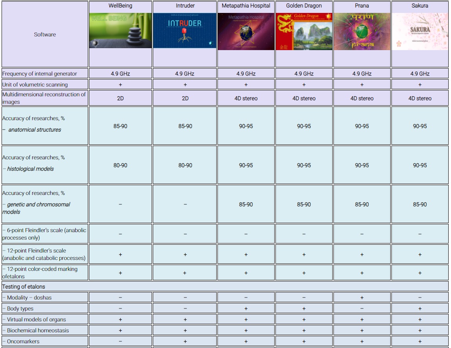Image resolution: width=451 pixels, height=348 pixels.
Task: Click WellBeing's 4.9 GHz frequency cell
Action: (120, 74)
